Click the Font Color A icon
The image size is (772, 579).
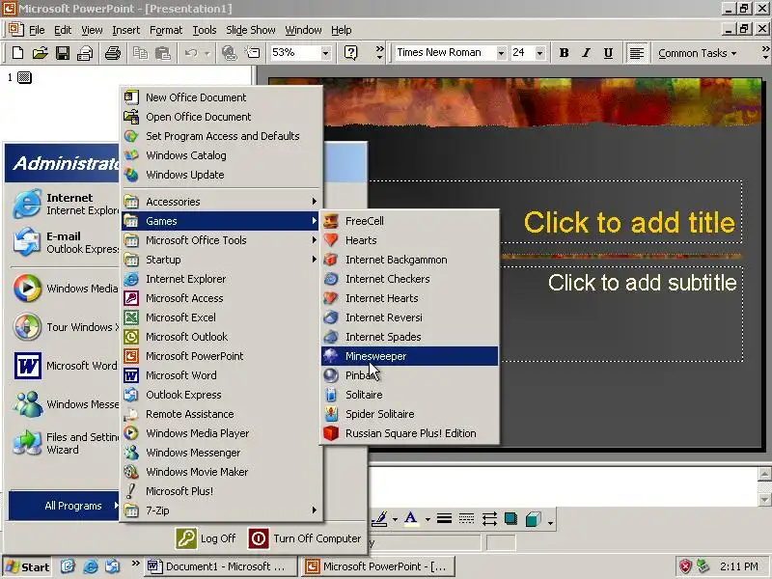[x=411, y=518]
